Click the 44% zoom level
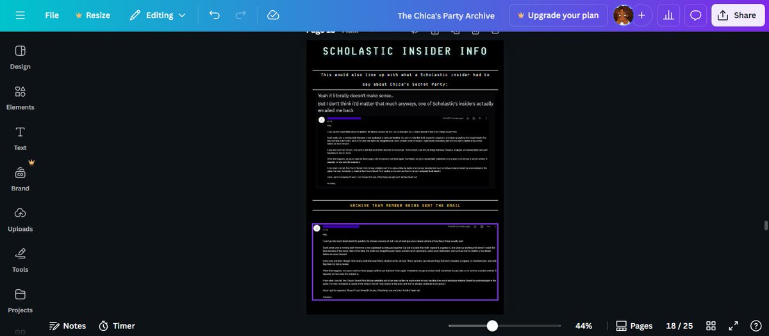The width and height of the screenshot is (769, 336). (584, 326)
